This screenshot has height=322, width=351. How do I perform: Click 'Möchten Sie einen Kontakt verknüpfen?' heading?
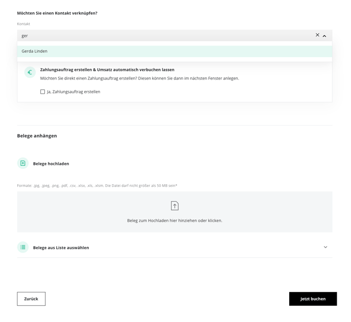pyautogui.click(x=57, y=13)
